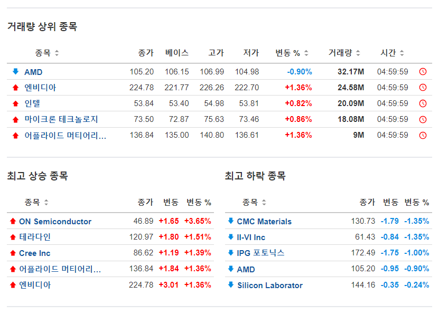Click the clock icon in the 마이크론 테크놀로지 row

tap(423, 119)
